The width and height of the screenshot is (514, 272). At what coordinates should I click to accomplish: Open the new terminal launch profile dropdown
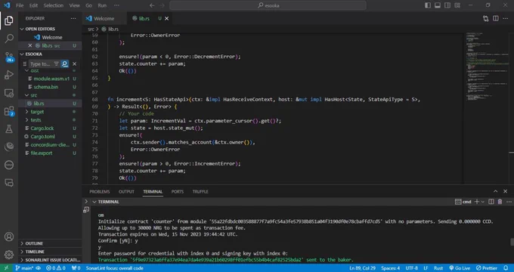(483, 202)
